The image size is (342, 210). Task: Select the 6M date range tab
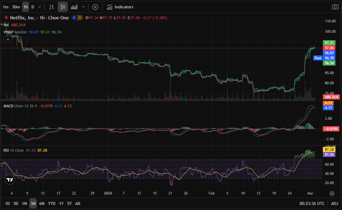(42, 203)
